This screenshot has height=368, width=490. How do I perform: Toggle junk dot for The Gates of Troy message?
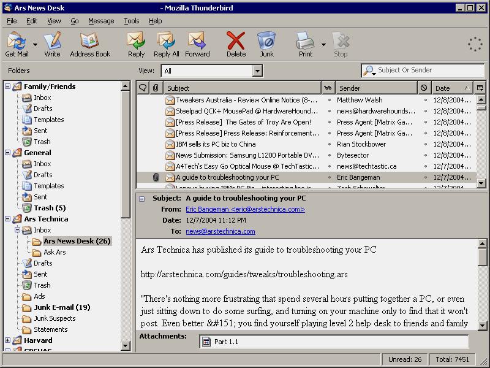point(425,122)
